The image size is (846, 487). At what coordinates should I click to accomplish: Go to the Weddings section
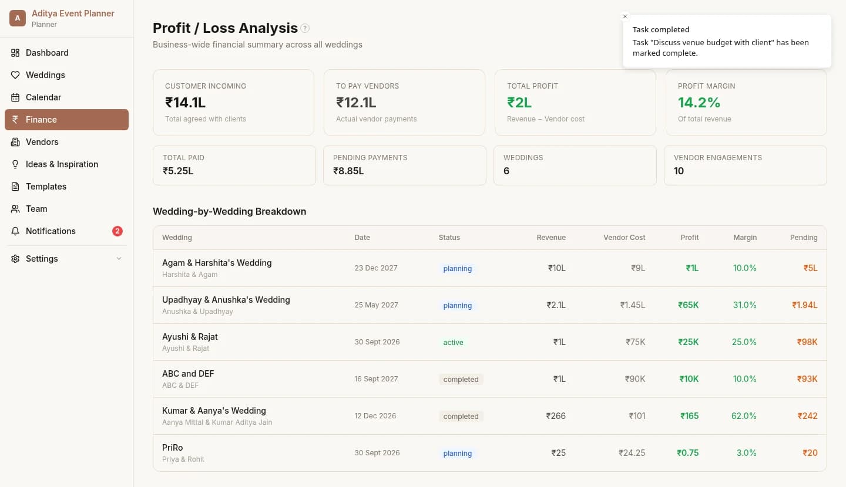click(66, 75)
